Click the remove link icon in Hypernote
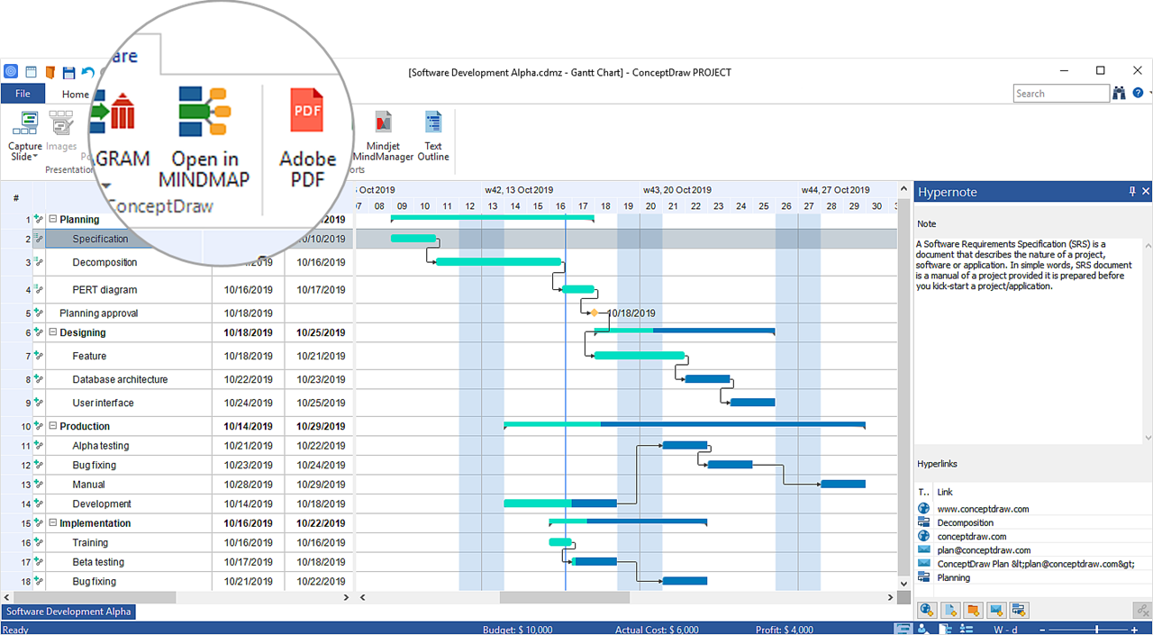The height and width of the screenshot is (635, 1153). 1141,610
